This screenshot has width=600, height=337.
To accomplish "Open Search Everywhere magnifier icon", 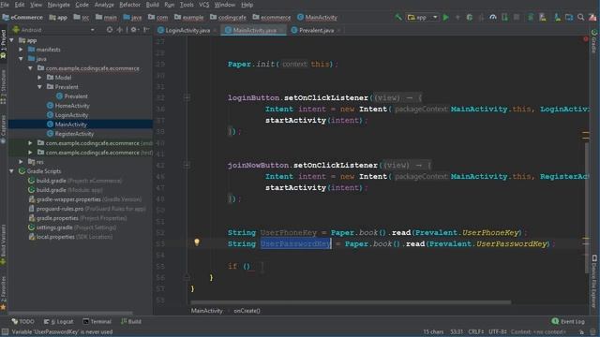I will coord(581,17).
